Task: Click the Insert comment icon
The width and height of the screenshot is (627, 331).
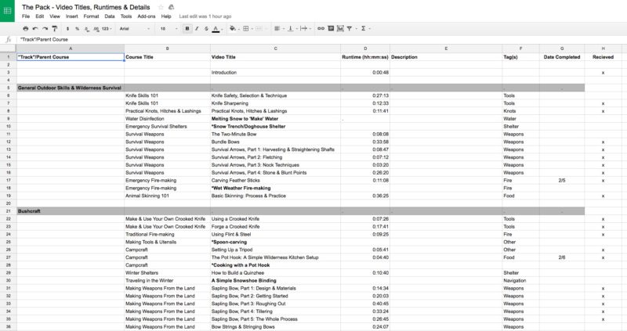Action: coord(331,29)
